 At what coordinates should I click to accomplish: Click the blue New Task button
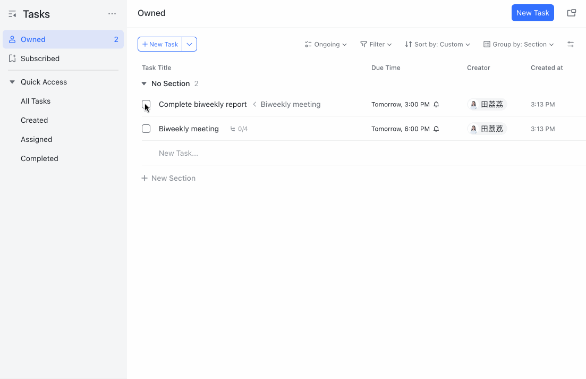(532, 12)
